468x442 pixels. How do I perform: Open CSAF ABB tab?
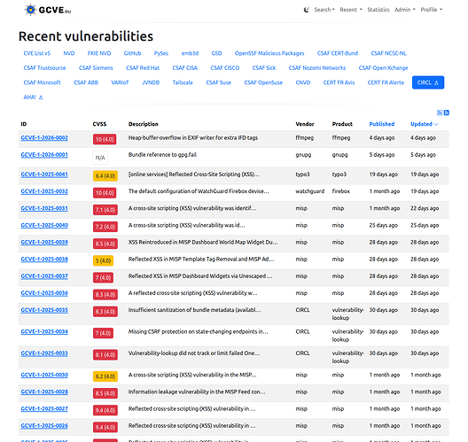point(86,82)
